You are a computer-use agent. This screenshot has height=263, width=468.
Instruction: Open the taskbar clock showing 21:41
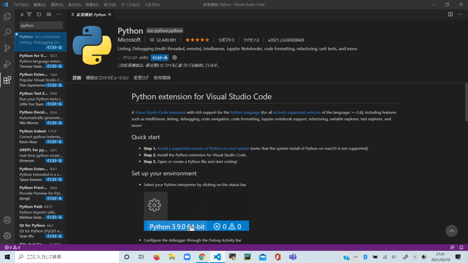pos(441,257)
